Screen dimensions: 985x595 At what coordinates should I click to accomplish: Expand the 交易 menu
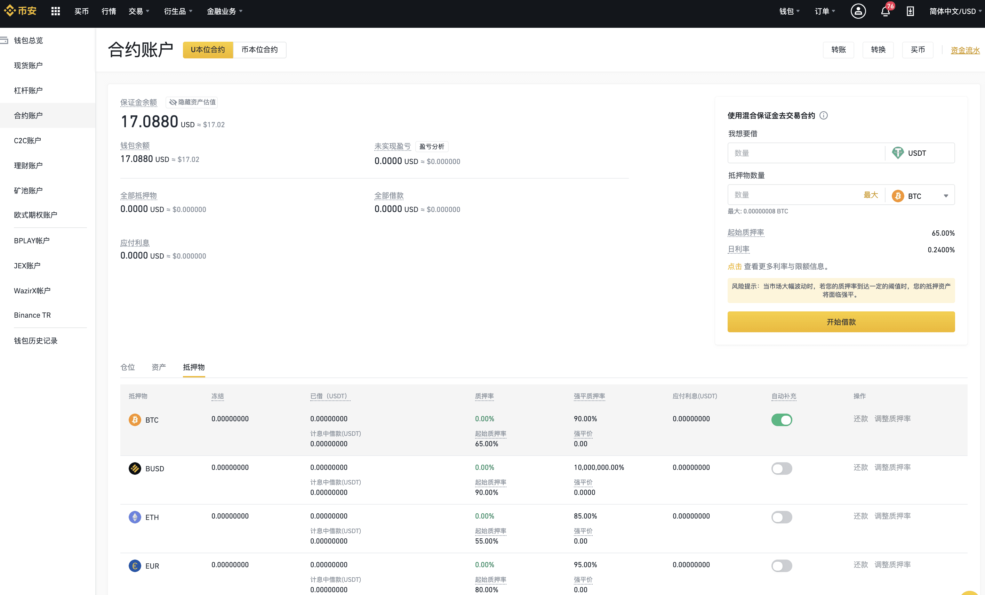[139, 11]
